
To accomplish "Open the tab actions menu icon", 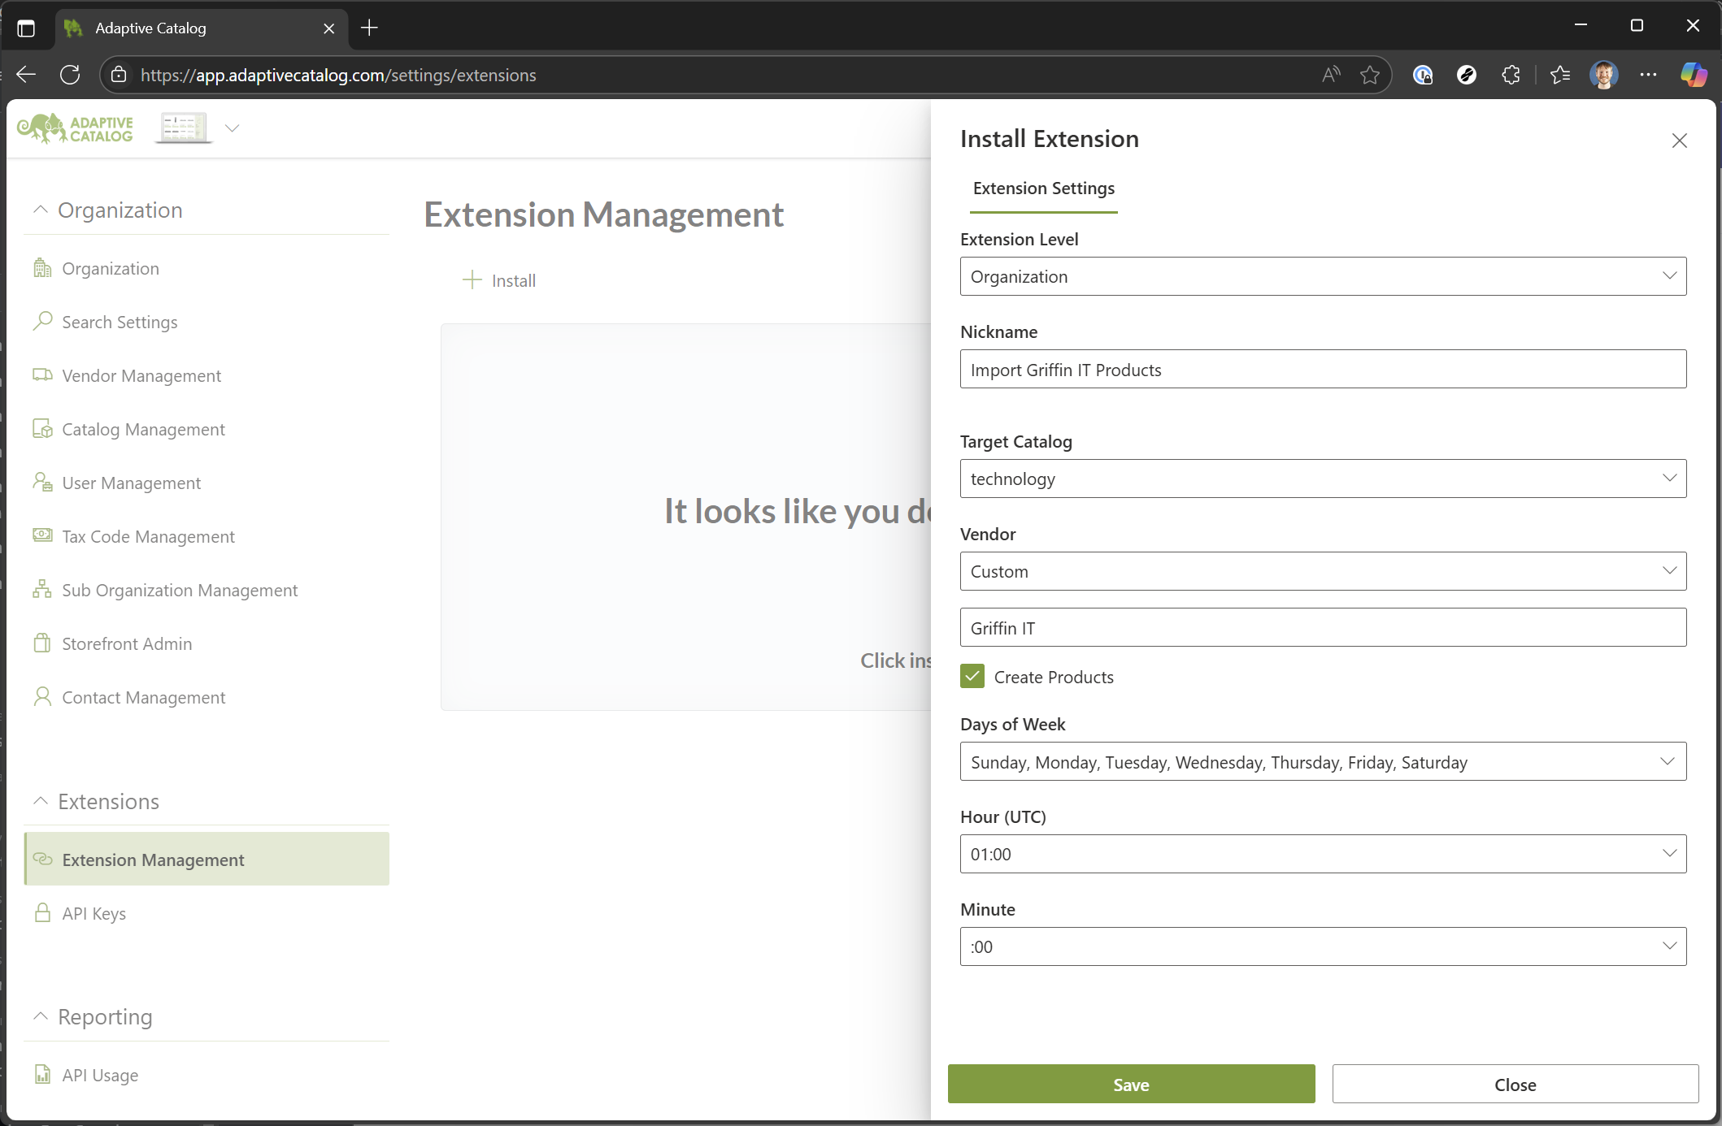I will point(26,28).
